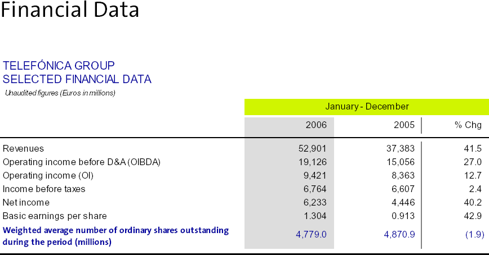Click the Revenues row label
The image size is (489, 255).
[24, 148]
